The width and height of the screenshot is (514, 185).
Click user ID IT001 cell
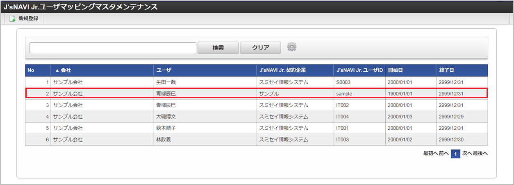(x=359, y=128)
